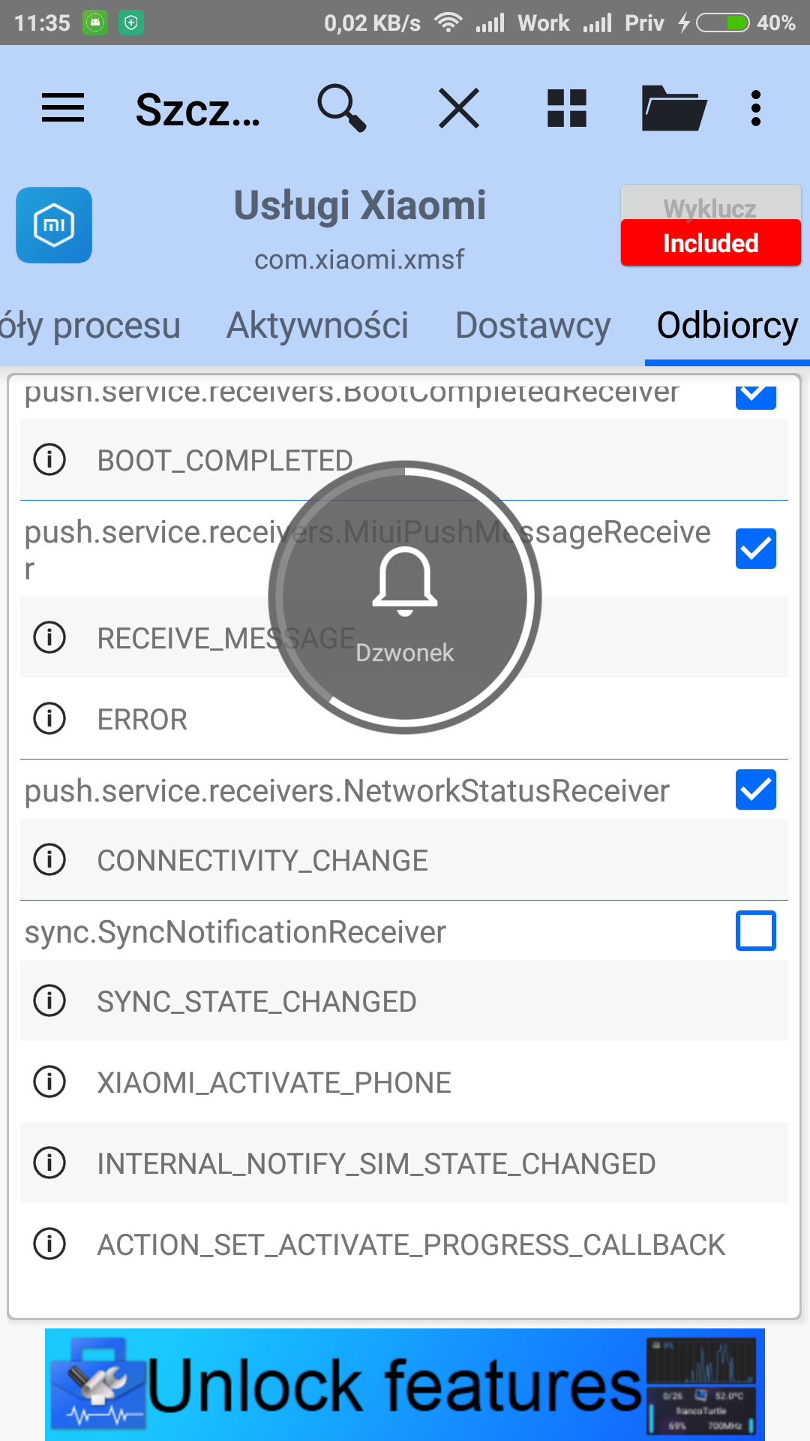
Task: Switch to the Dostawcy tab
Action: click(x=532, y=326)
